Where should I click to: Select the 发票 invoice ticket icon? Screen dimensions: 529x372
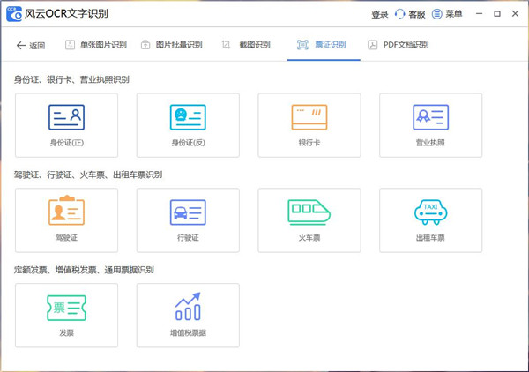66,308
